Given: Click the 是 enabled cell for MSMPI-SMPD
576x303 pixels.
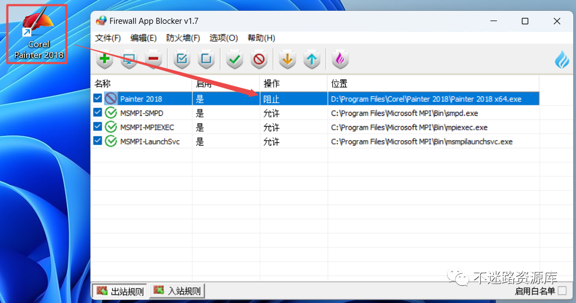Looking at the screenshot, I should click(226, 113).
